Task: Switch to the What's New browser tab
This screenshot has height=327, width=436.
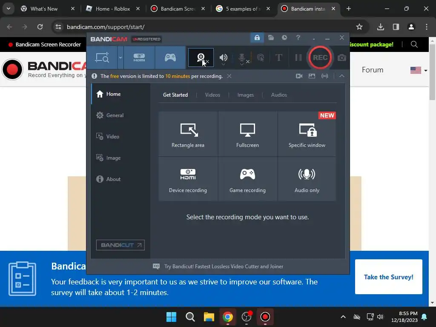Action: (44, 9)
